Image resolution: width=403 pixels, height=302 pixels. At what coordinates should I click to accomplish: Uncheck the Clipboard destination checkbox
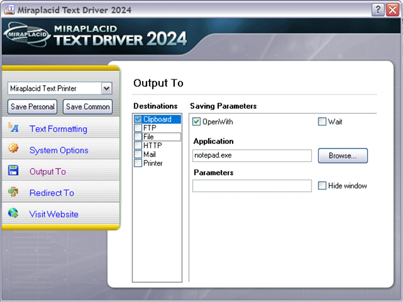[x=138, y=119]
